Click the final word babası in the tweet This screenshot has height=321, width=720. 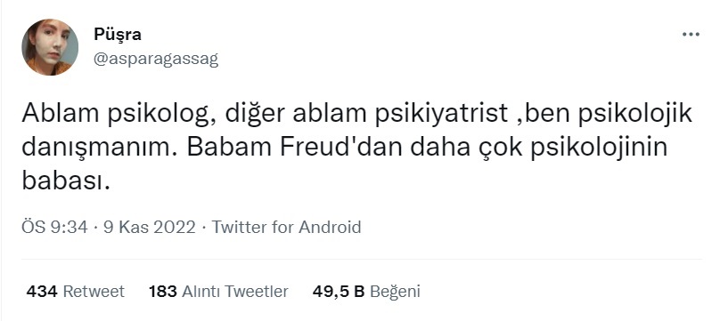coord(66,181)
